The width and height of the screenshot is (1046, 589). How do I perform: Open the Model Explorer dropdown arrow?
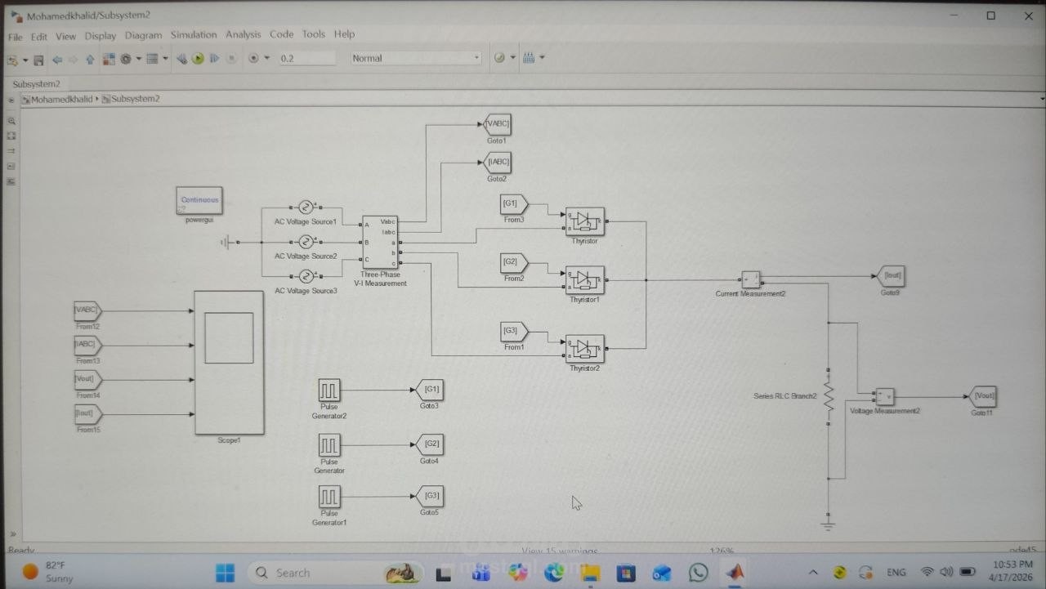165,59
